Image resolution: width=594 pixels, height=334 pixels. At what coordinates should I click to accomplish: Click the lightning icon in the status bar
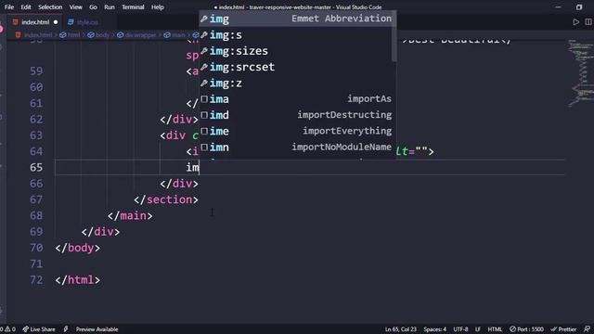(66, 329)
